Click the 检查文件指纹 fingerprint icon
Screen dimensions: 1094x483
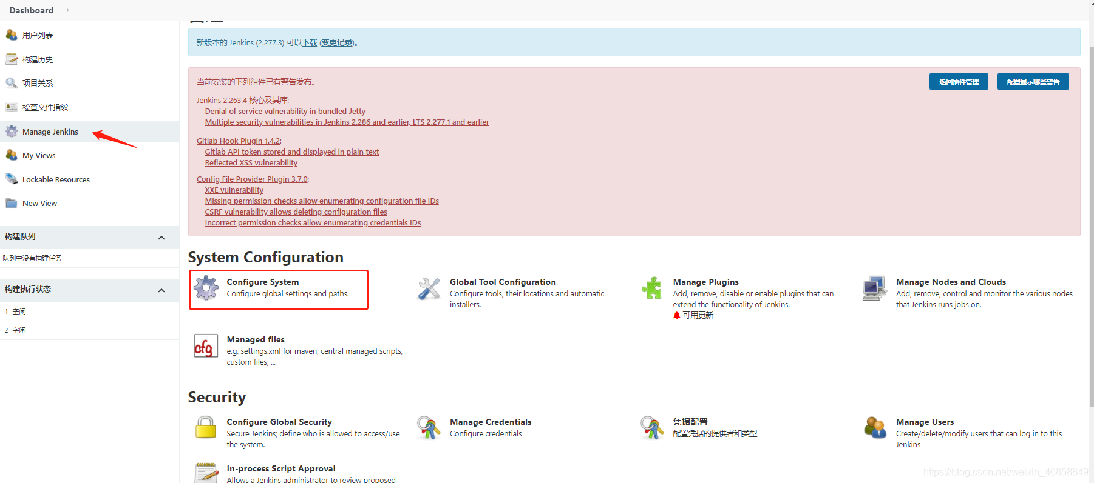12,107
